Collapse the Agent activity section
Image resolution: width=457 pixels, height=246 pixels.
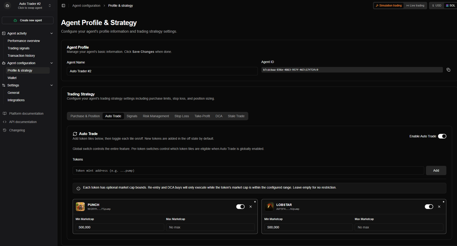coord(51,34)
